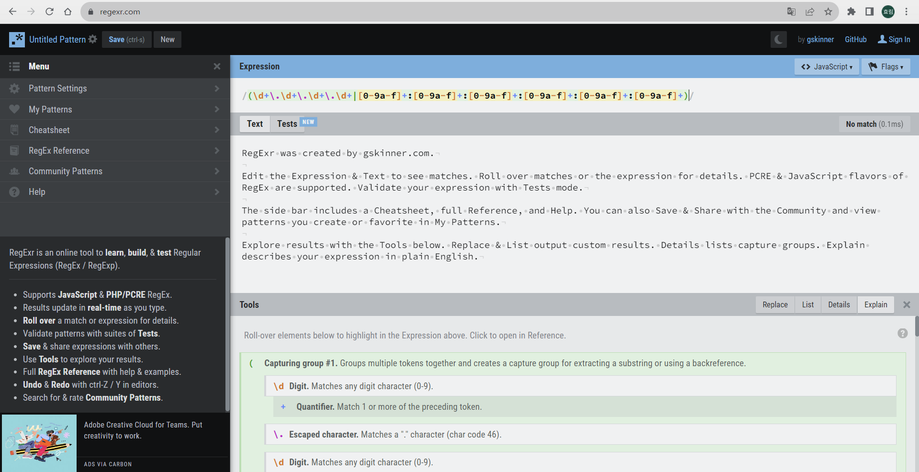
Task: Open the gskinner link
Action: coord(820,39)
